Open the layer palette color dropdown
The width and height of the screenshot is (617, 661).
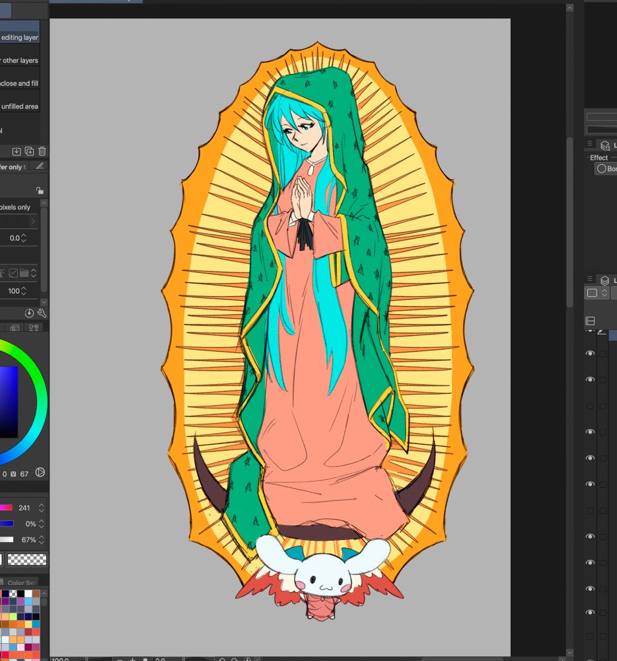(597, 293)
